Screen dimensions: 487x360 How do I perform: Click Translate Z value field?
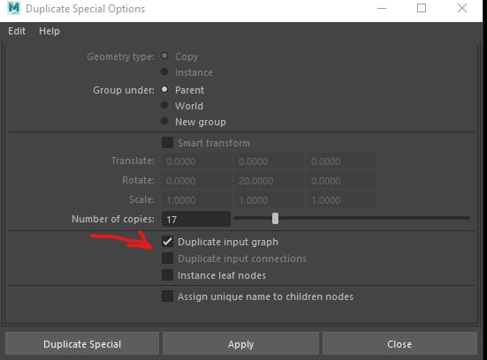point(341,161)
